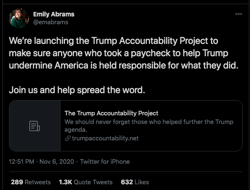
Task: View the 632 Likes list
Action: pos(134,182)
